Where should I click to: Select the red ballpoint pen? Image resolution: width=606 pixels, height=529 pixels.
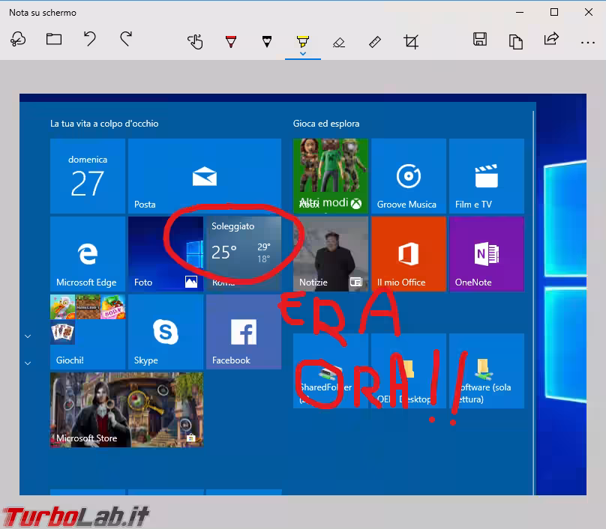coord(231,41)
